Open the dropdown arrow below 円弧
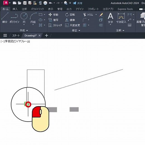145x145 pixels. [33, 25]
